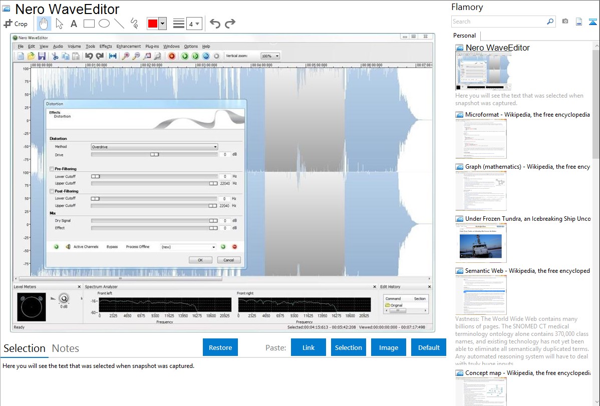Redo the Flamory annotation
This screenshot has width=600, height=406.
(230, 24)
